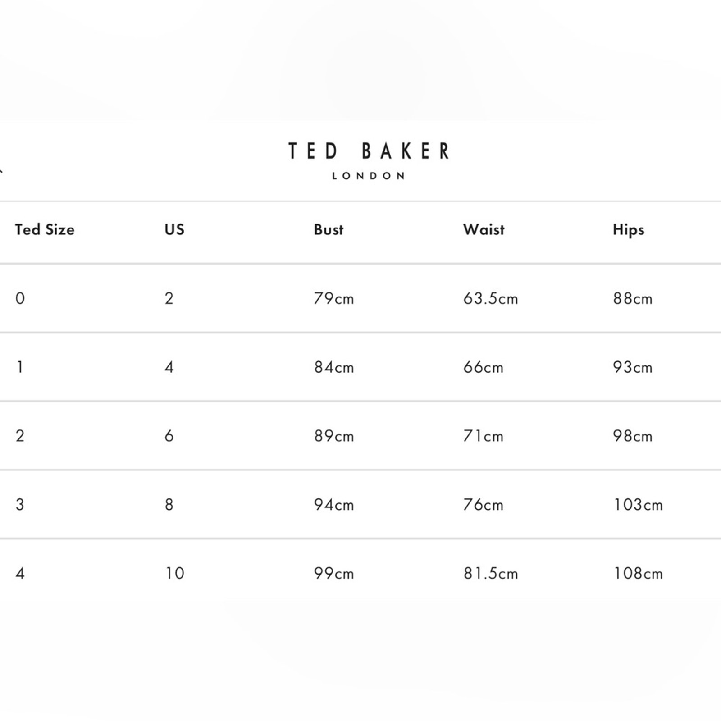The width and height of the screenshot is (721, 721).
Task: Click the Bust column header
Action: click(x=329, y=230)
